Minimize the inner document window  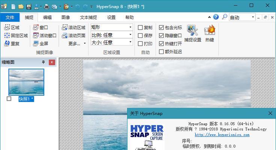click(258, 17)
